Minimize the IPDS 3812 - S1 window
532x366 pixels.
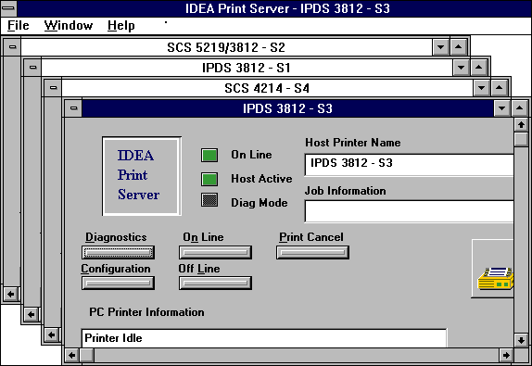(461, 68)
